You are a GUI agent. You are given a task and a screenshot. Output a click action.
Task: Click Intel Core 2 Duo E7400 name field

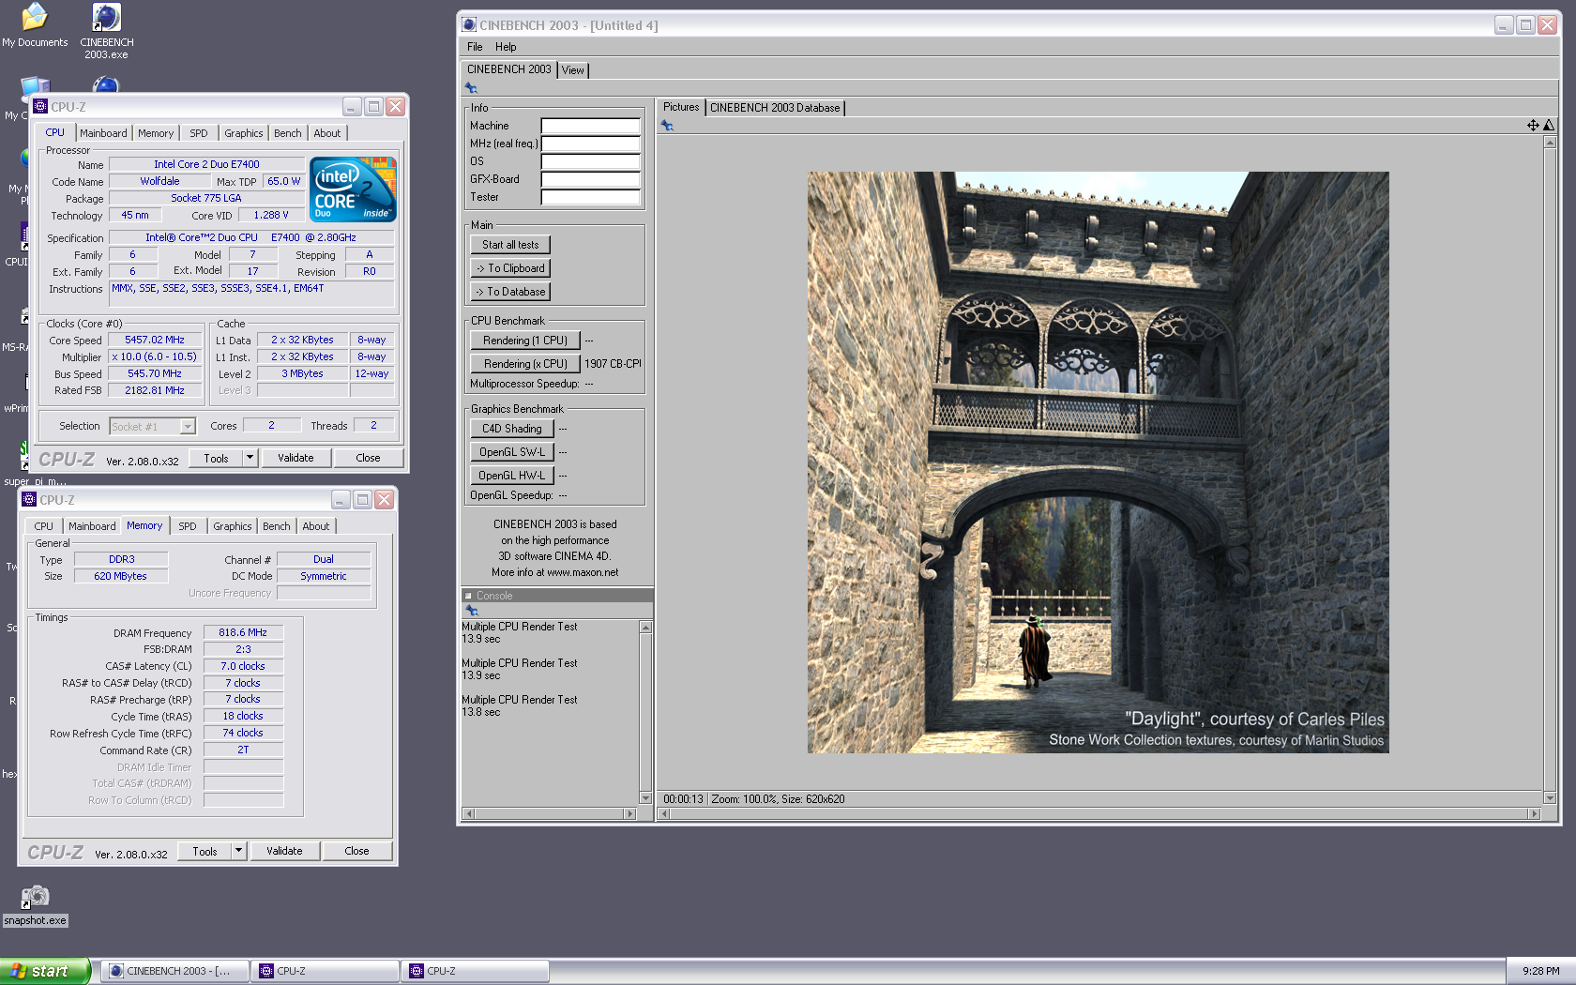[206, 164]
